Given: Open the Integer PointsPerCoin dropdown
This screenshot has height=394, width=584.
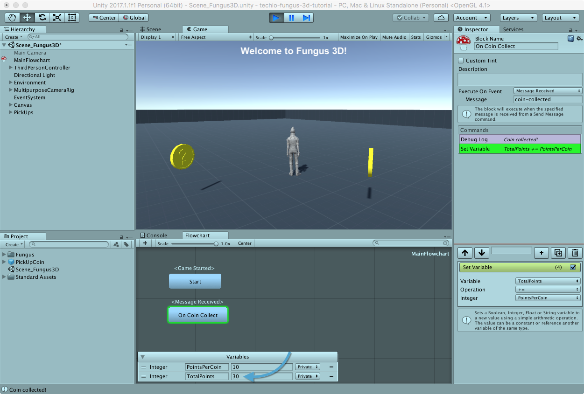Looking at the screenshot, I should 549,298.
